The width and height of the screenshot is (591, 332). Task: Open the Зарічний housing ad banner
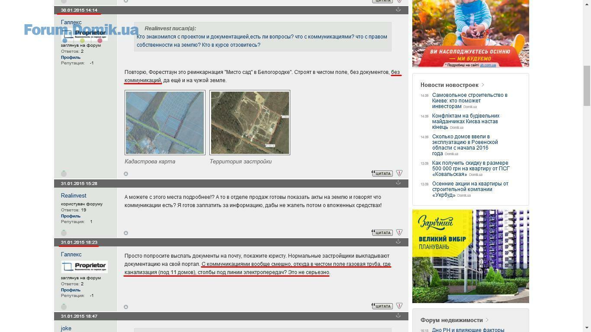click(x=471, y=256)
